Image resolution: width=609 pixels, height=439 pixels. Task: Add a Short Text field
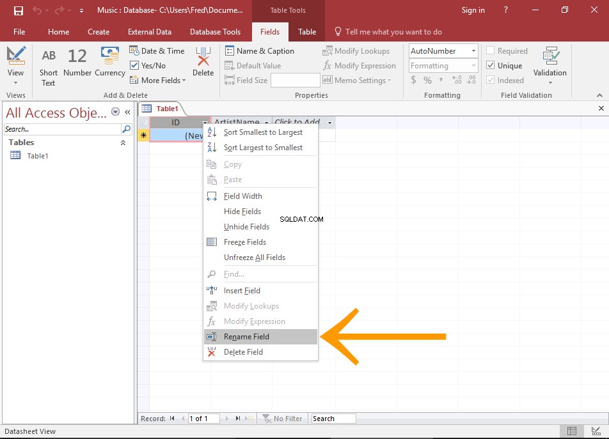tap(49, 66)
